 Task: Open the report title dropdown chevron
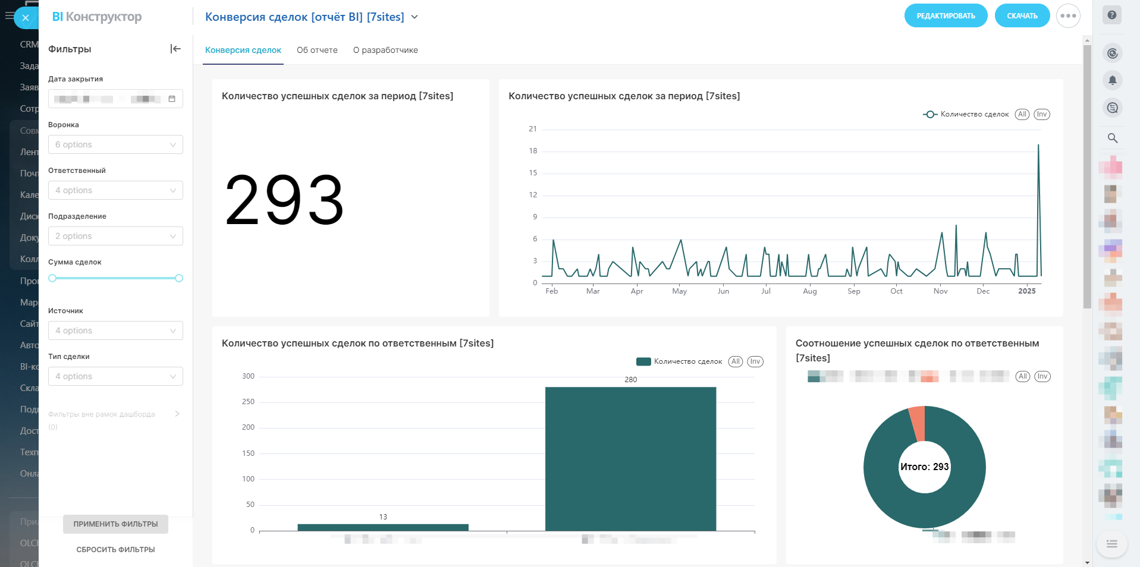point(414,17)
